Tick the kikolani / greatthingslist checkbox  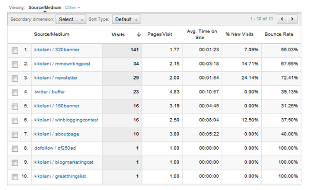(x=15, y=177)
